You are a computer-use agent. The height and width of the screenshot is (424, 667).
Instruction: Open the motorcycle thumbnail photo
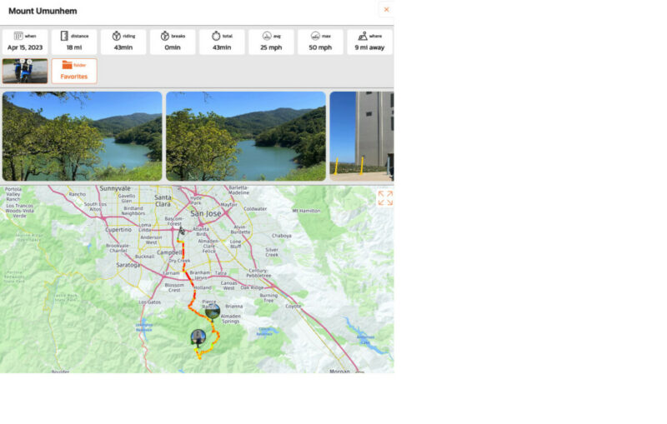point(24,71)
